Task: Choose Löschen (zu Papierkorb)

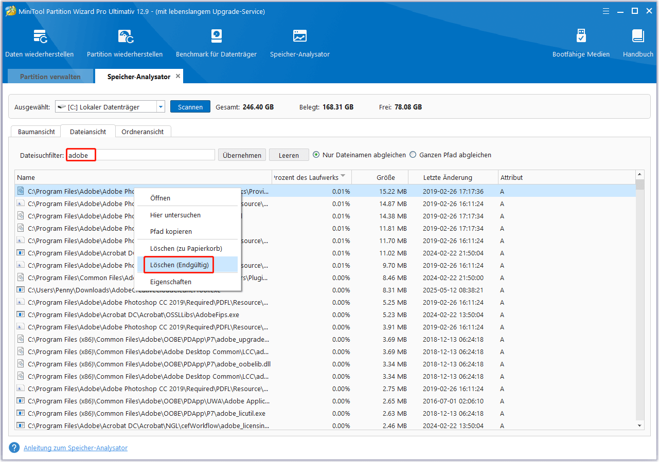Action: (187, 249)
